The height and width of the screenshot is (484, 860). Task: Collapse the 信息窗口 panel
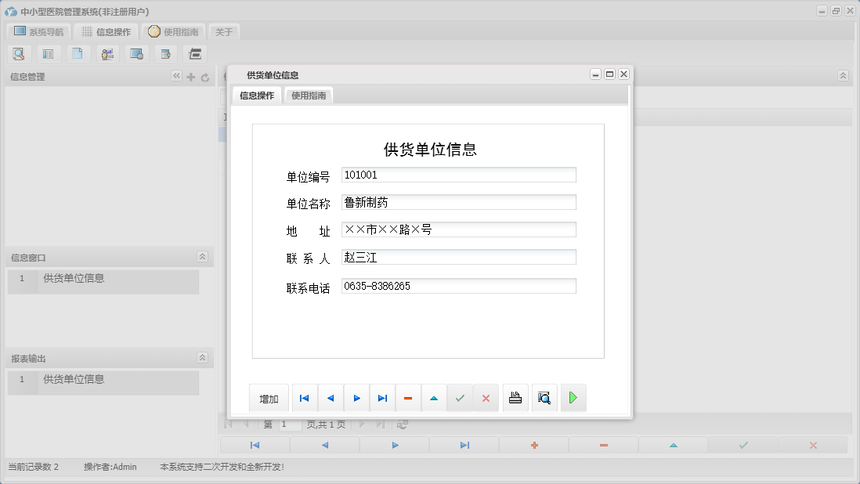202,256
